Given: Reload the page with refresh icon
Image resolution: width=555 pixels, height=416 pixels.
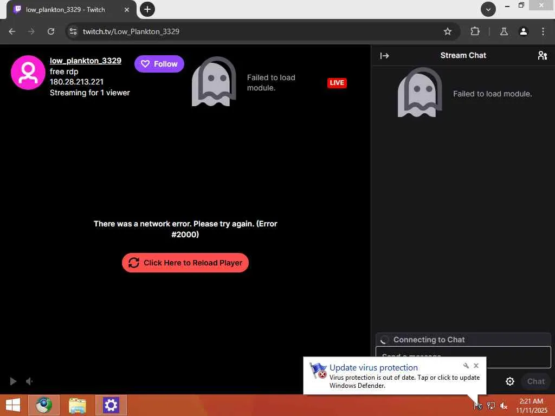Looking at the screenshot, I should pos(51,31).
